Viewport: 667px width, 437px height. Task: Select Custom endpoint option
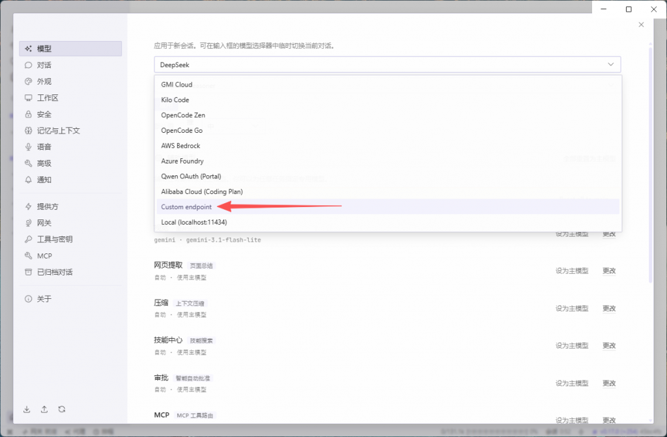(388, 207)
